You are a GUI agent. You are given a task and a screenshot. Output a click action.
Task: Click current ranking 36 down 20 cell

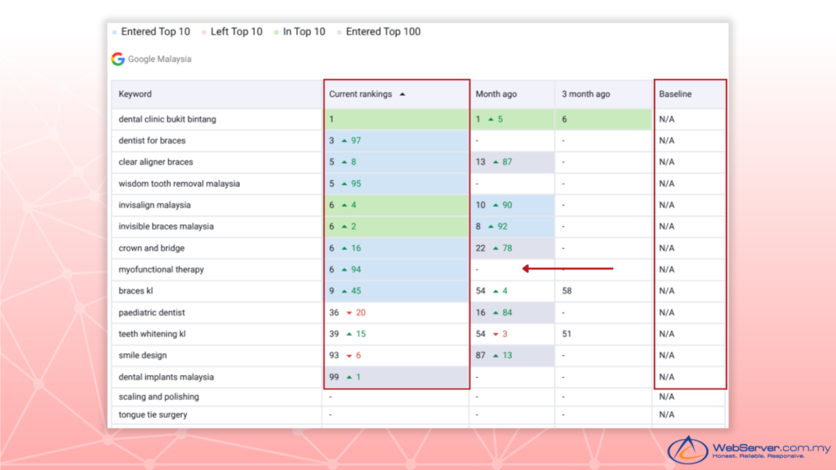396,313
